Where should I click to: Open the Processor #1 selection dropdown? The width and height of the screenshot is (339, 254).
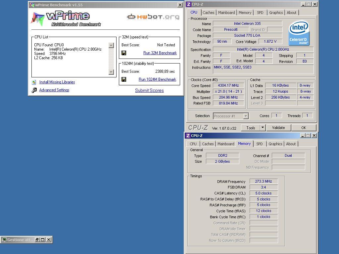(246, 116)
